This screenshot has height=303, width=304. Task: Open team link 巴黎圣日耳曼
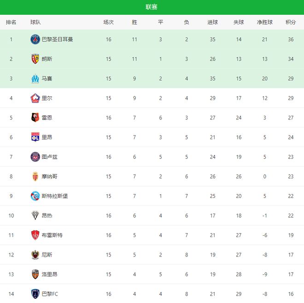58,39
